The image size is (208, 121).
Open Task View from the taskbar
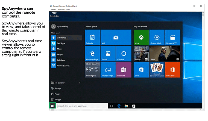click(112, 106)
